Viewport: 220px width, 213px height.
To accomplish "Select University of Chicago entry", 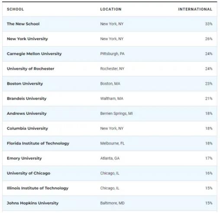I will 29,173.
